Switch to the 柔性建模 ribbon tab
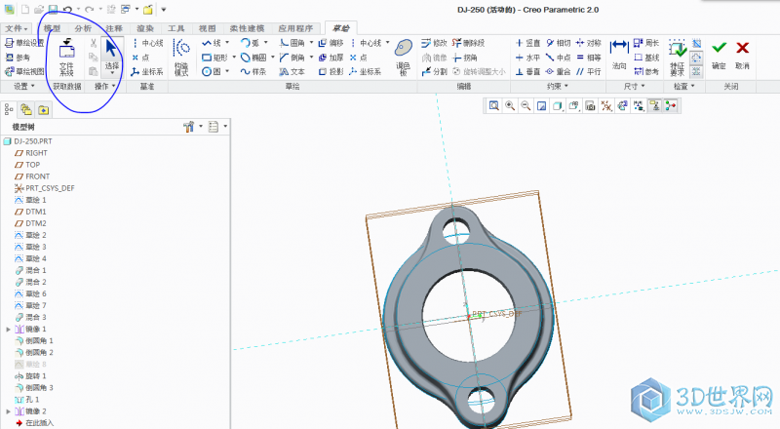Viewport: 780px width, 429px height. click(247, 28)
